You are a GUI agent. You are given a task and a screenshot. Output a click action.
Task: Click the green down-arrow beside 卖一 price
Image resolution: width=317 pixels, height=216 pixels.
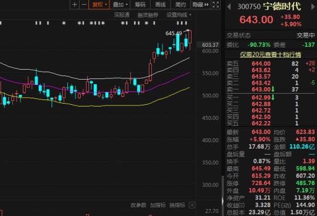tap(273, 89)
